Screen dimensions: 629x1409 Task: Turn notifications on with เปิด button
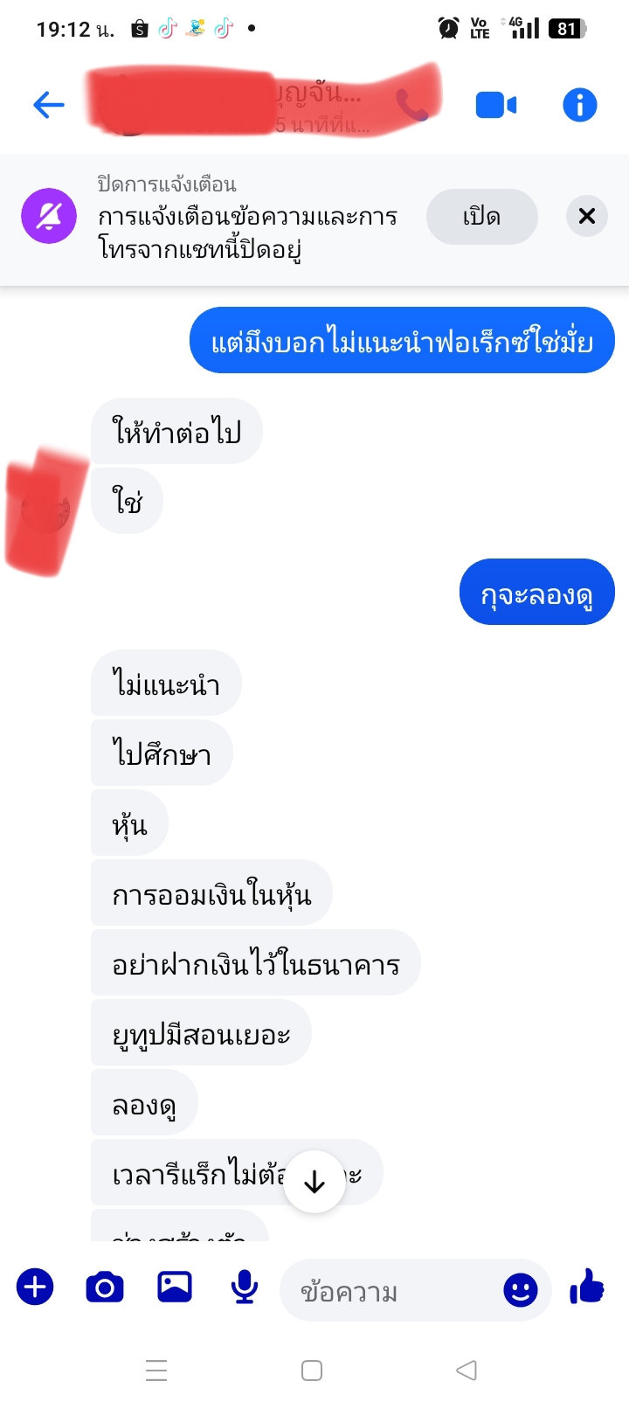481,216
